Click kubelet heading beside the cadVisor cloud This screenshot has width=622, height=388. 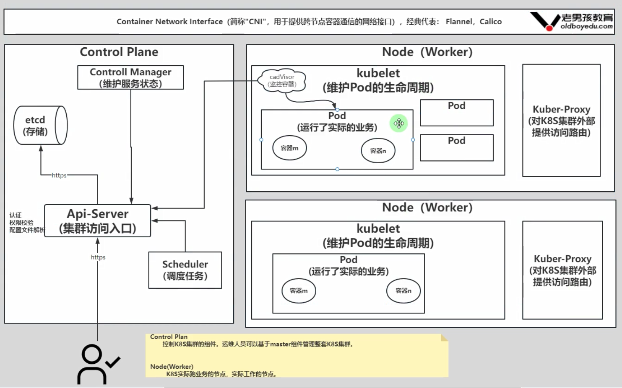coord(378,73)
